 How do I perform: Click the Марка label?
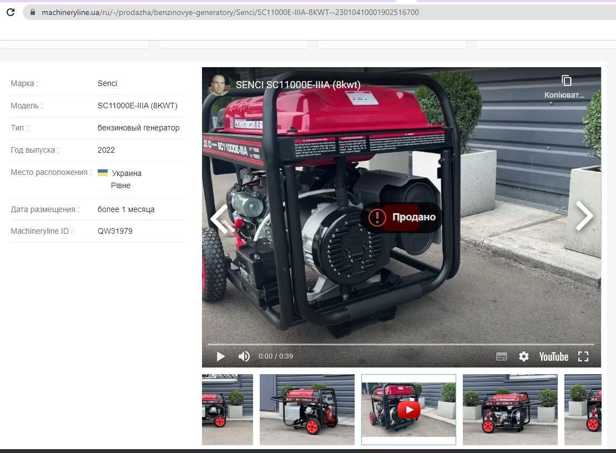point(24,83)
